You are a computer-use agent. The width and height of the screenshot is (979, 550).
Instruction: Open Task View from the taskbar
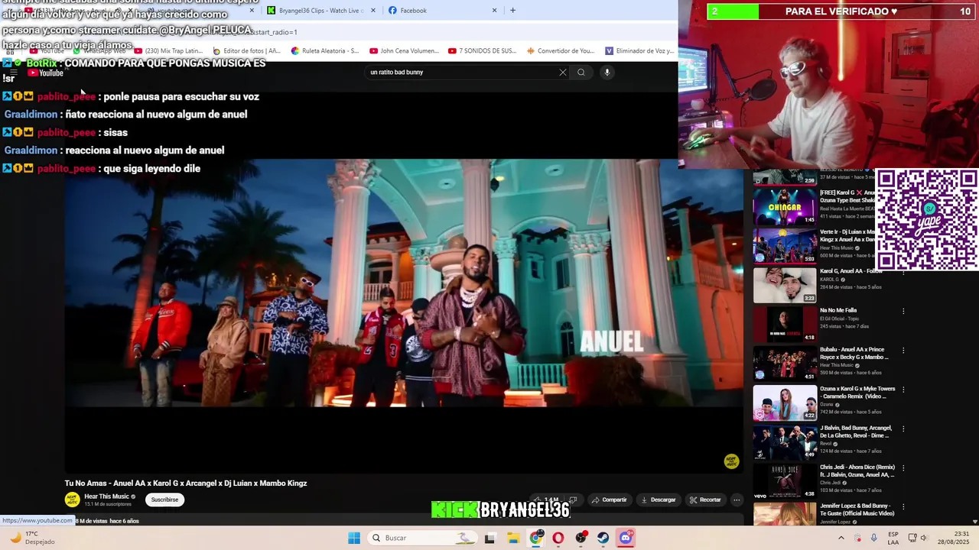click(x=490, y=538)
